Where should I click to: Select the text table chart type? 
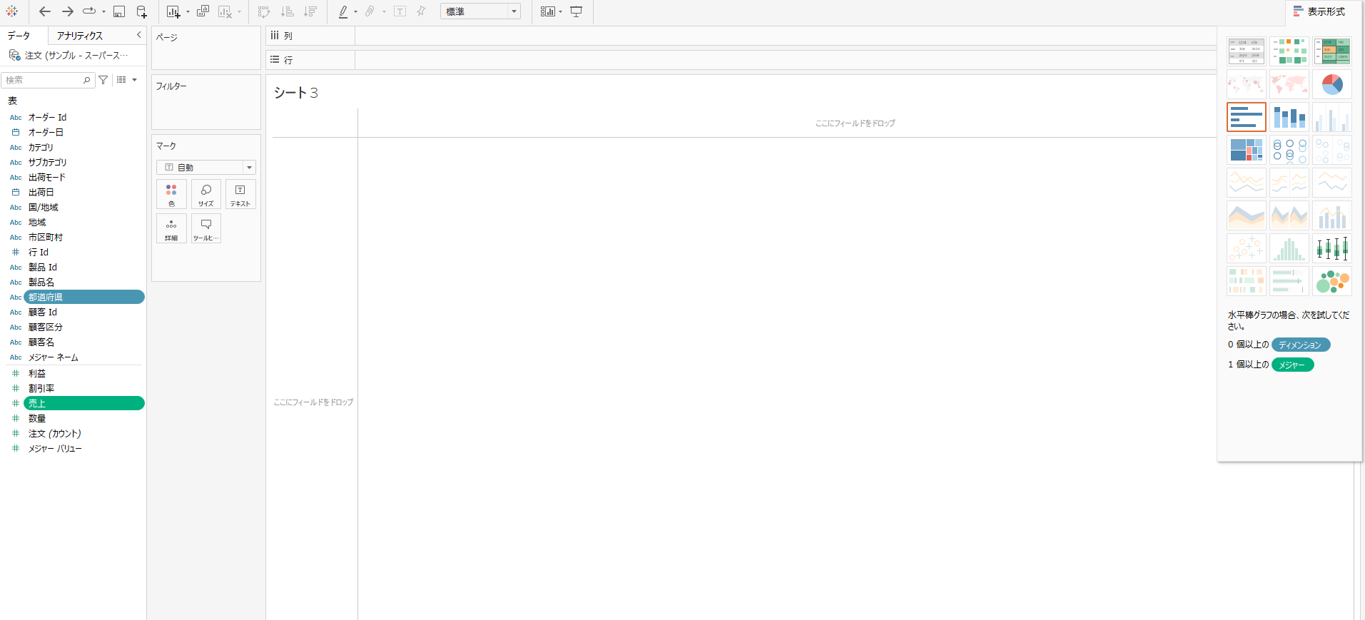[1247, 51]
